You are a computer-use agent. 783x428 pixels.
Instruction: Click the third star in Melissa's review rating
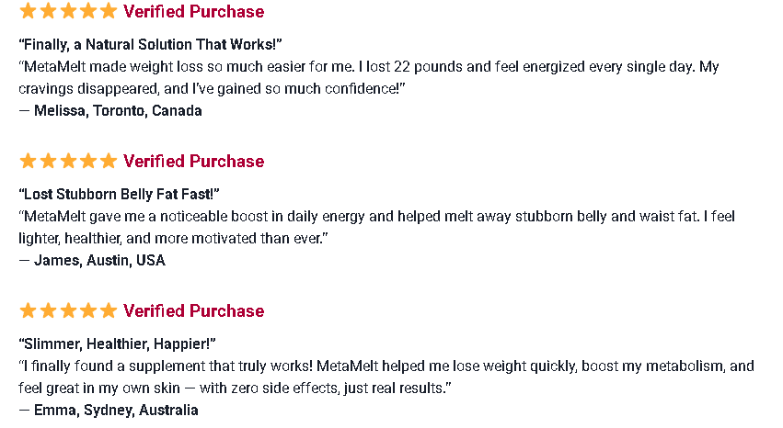tap(68, 12)
